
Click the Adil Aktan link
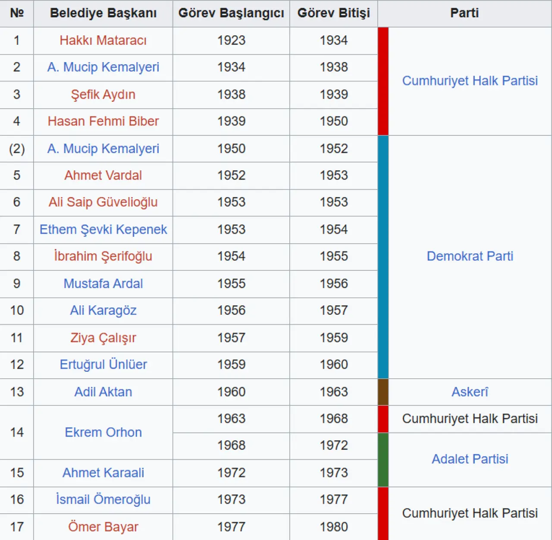(103, 392)
